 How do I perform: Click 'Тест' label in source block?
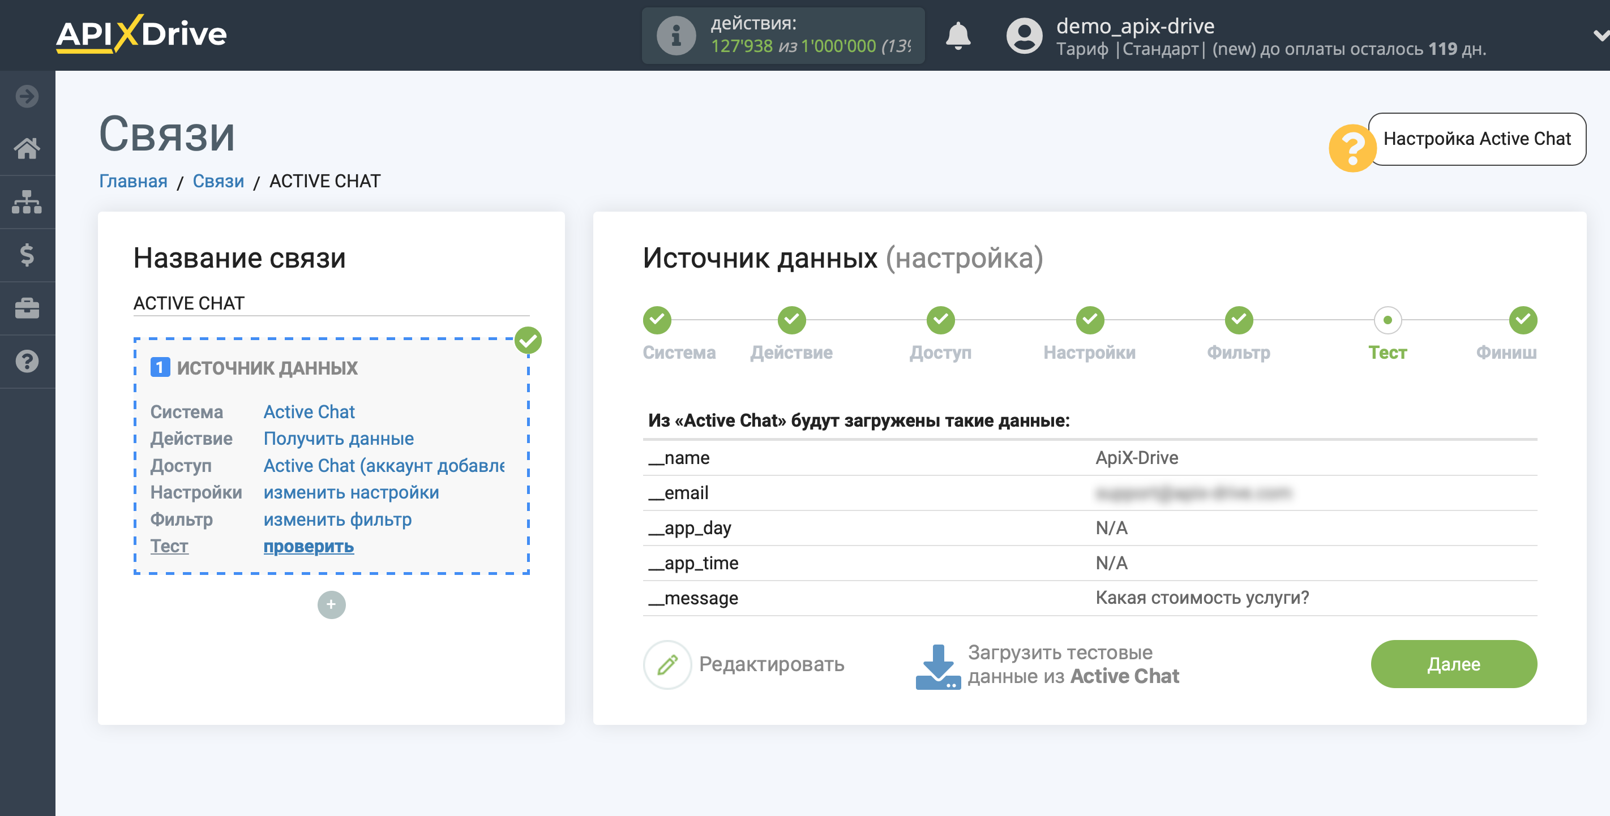pyautogui.click(x=169, y=546)
